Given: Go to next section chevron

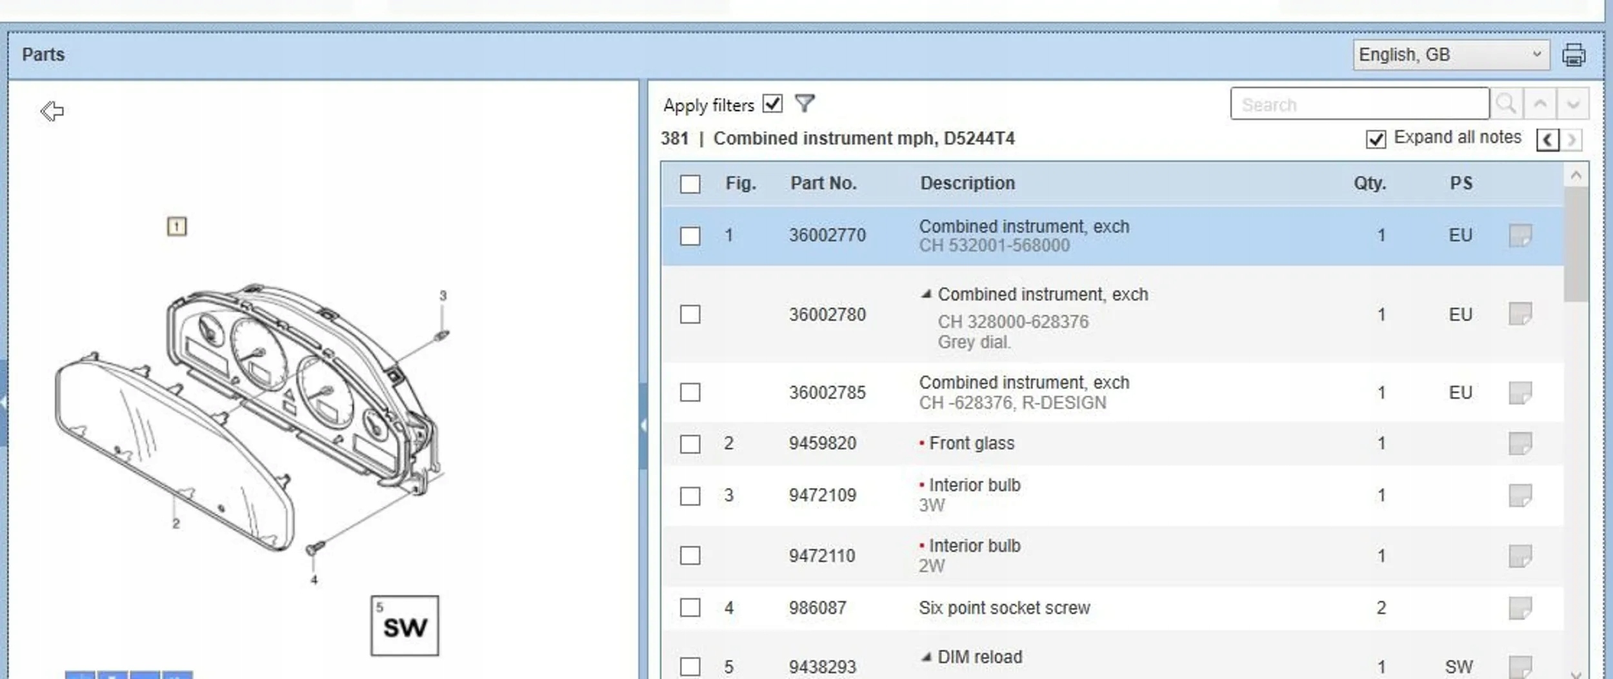Looking at the screenshot, I should [x=1572, y=139].
